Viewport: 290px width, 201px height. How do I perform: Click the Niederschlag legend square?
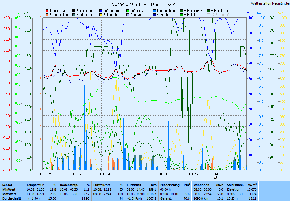(155, 11)
